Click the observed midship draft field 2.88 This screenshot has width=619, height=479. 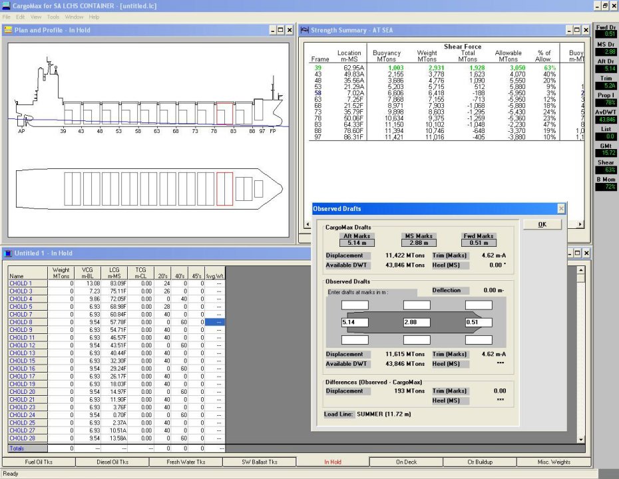[417, 323]
